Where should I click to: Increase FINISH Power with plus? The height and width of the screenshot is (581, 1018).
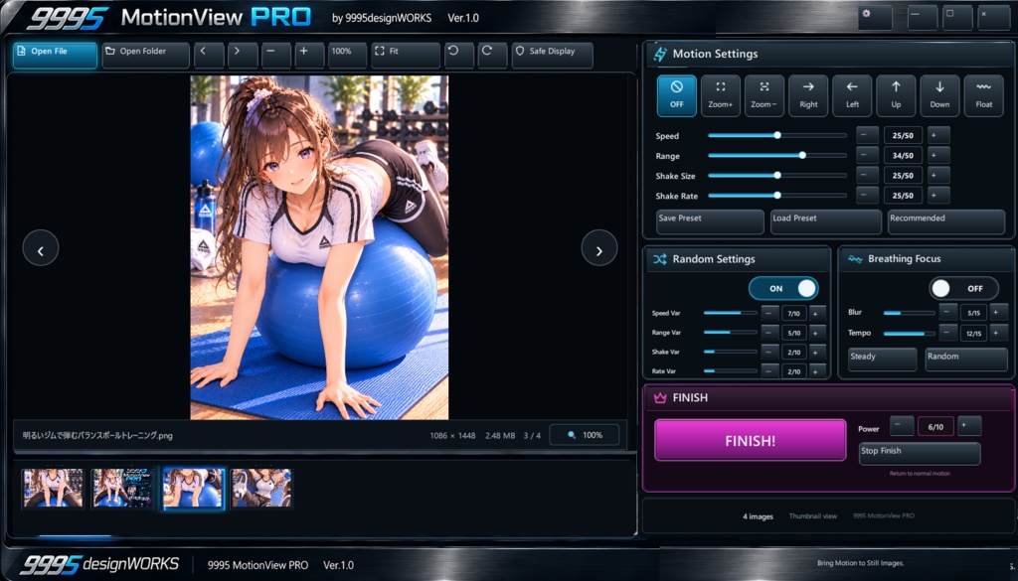point(969,425)
